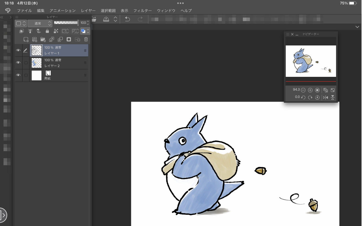Tap the Rotate Left icon in the Navigator

coord(304,97)
